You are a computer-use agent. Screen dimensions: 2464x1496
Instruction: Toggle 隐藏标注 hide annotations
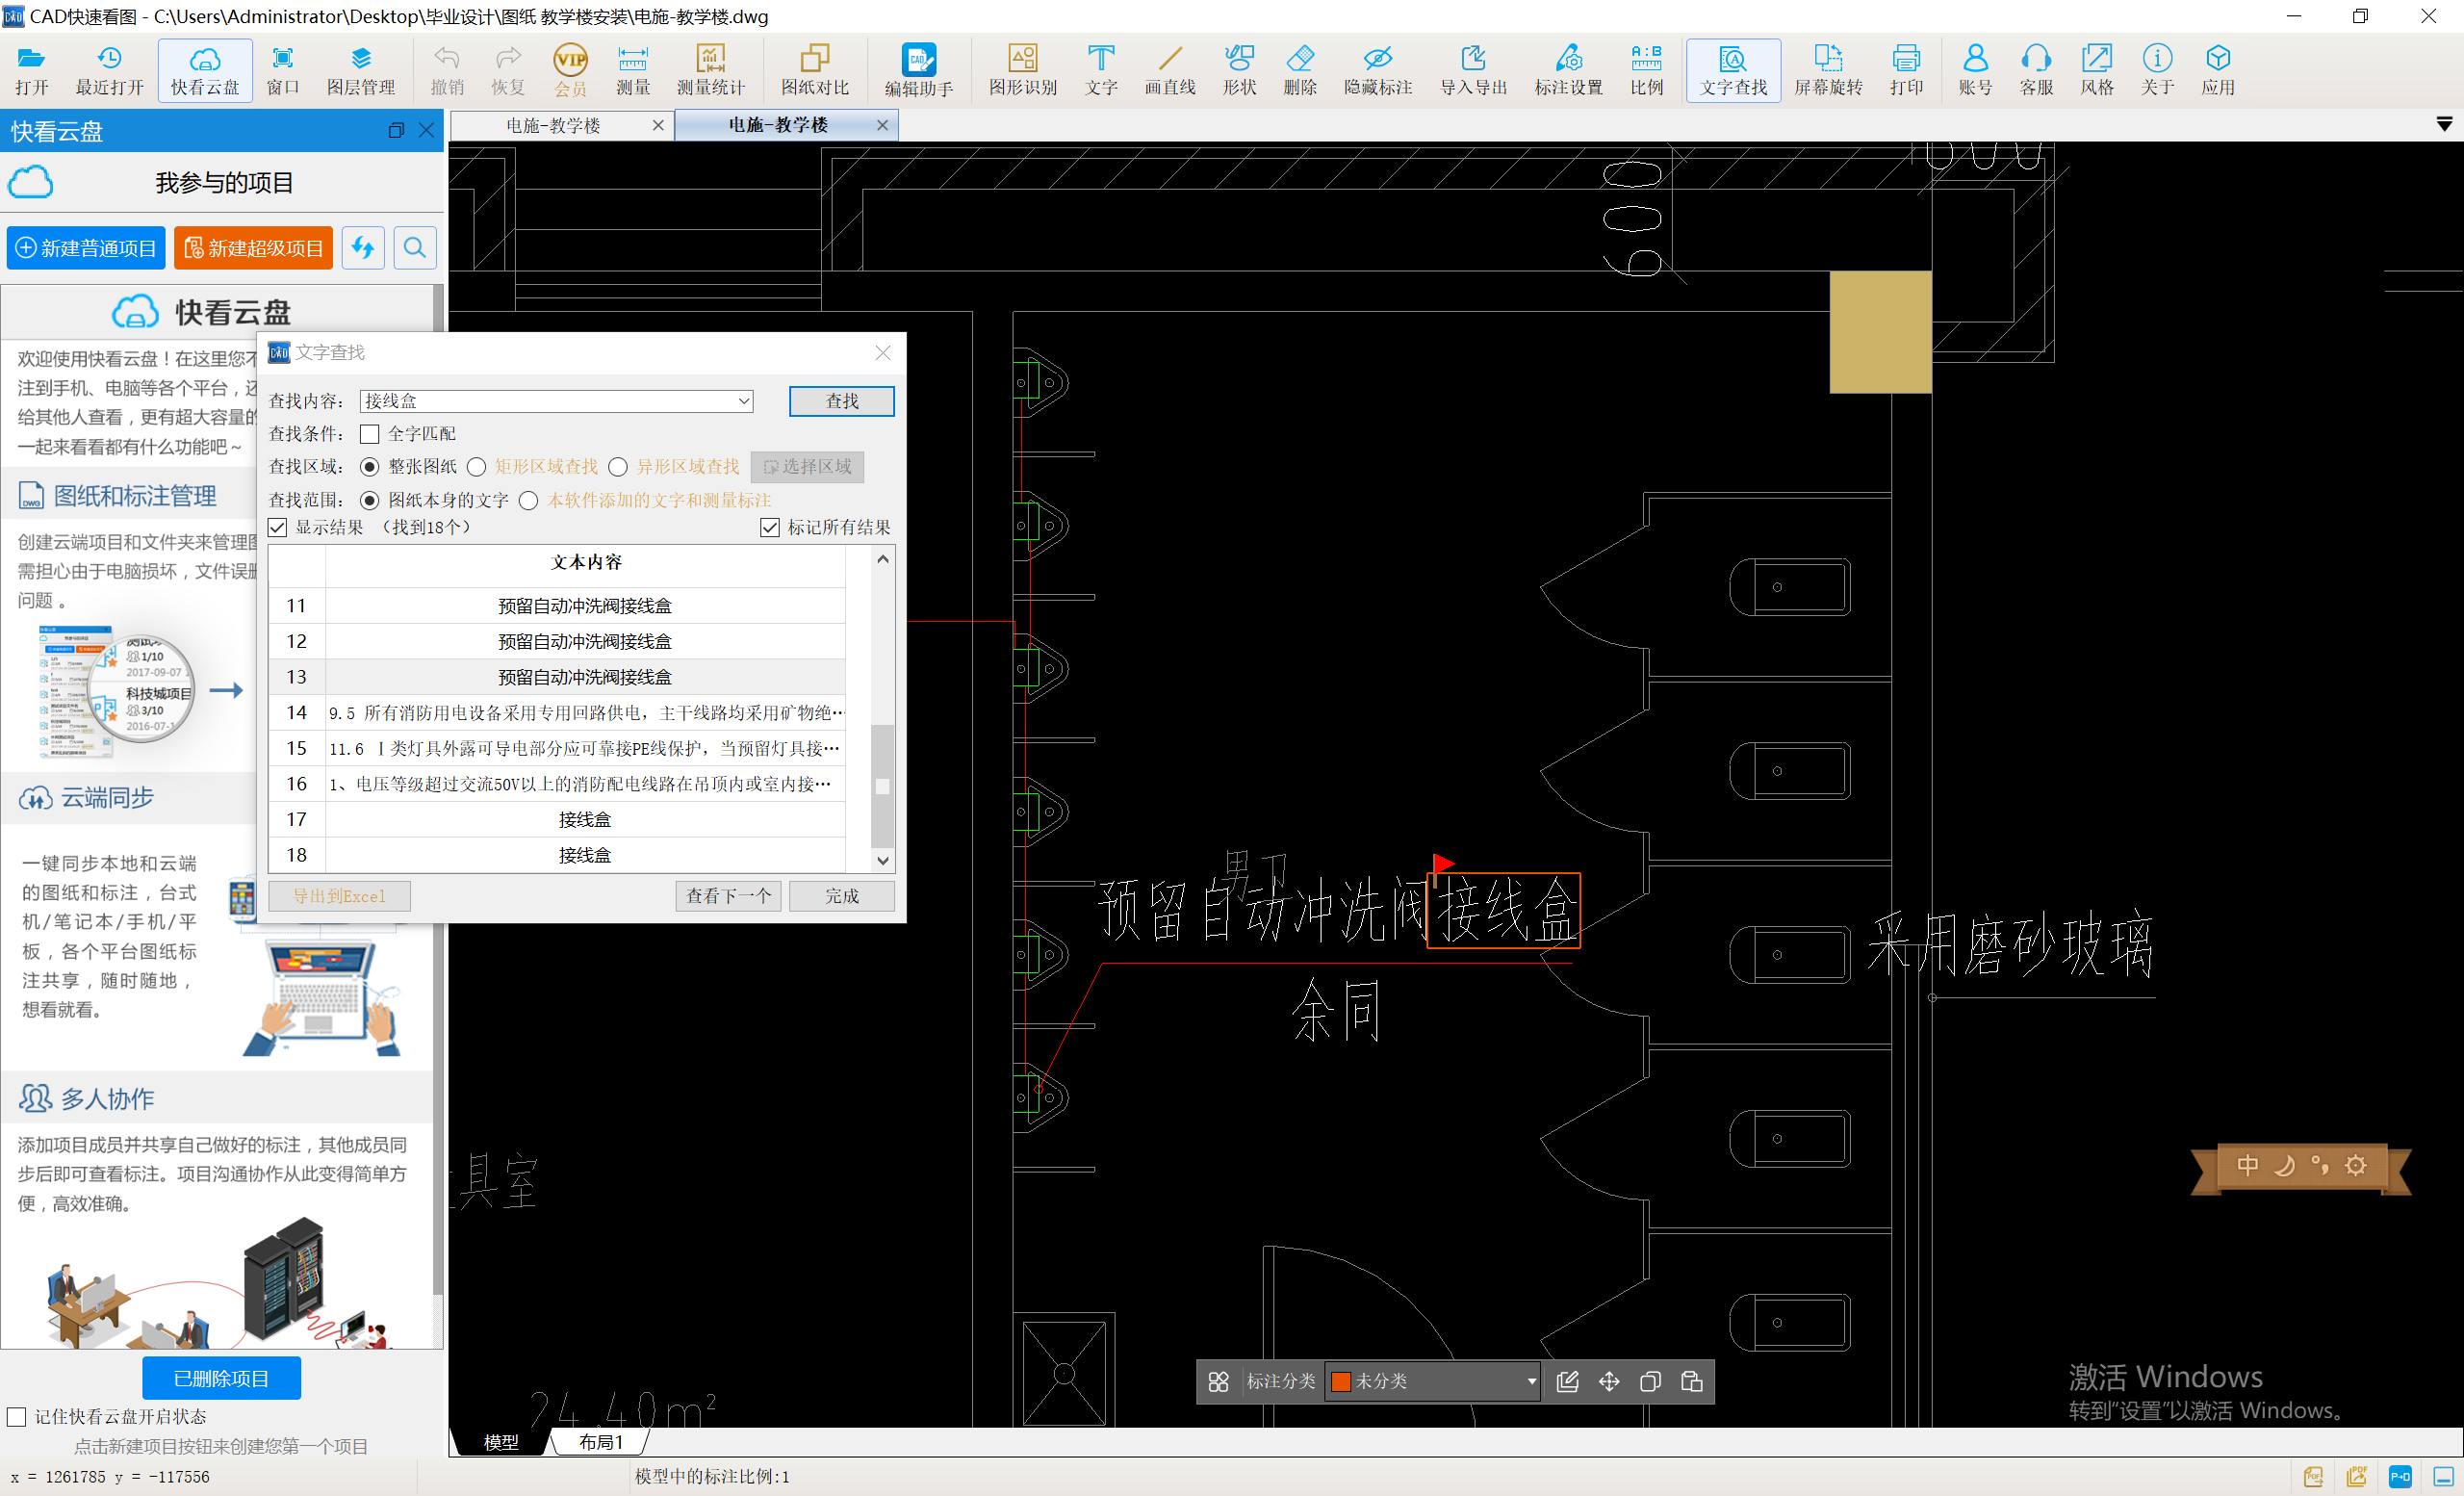coord(1378,70)
